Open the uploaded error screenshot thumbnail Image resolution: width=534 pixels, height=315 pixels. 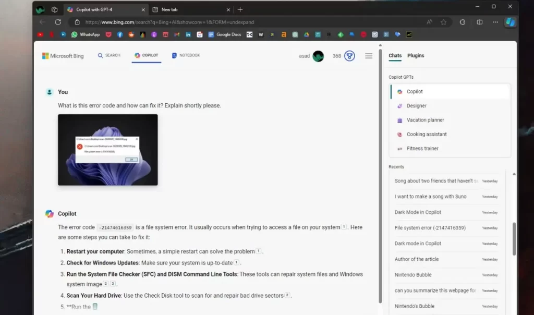coord(107,150)
